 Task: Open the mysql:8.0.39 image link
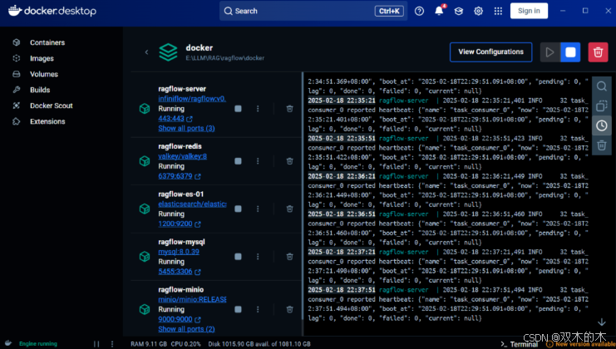[179, 252]
